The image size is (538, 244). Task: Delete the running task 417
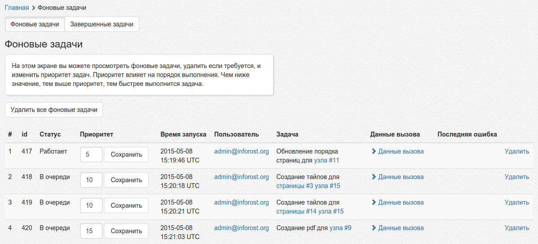(517, 151)
